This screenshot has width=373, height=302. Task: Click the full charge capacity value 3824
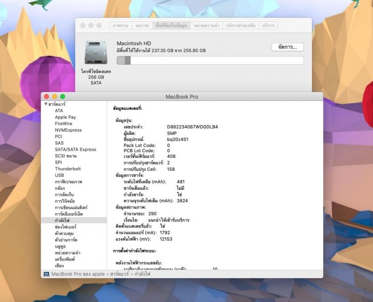pyautogui.click(x=182, y=201)
